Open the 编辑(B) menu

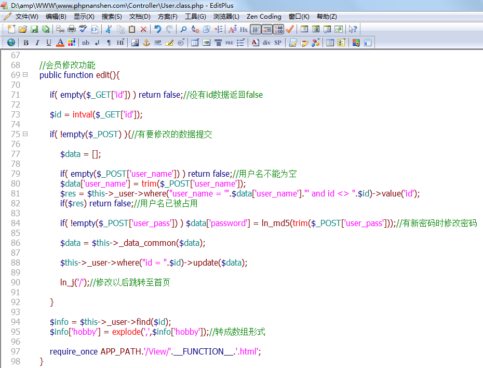pyautogui.click(x=56, y=16)
